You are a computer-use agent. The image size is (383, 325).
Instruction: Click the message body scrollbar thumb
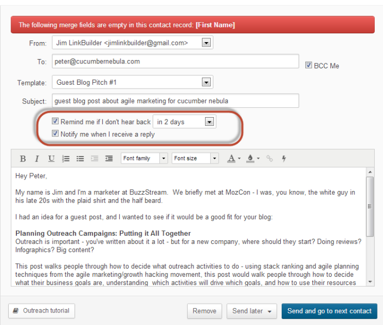tap(370, 207)
